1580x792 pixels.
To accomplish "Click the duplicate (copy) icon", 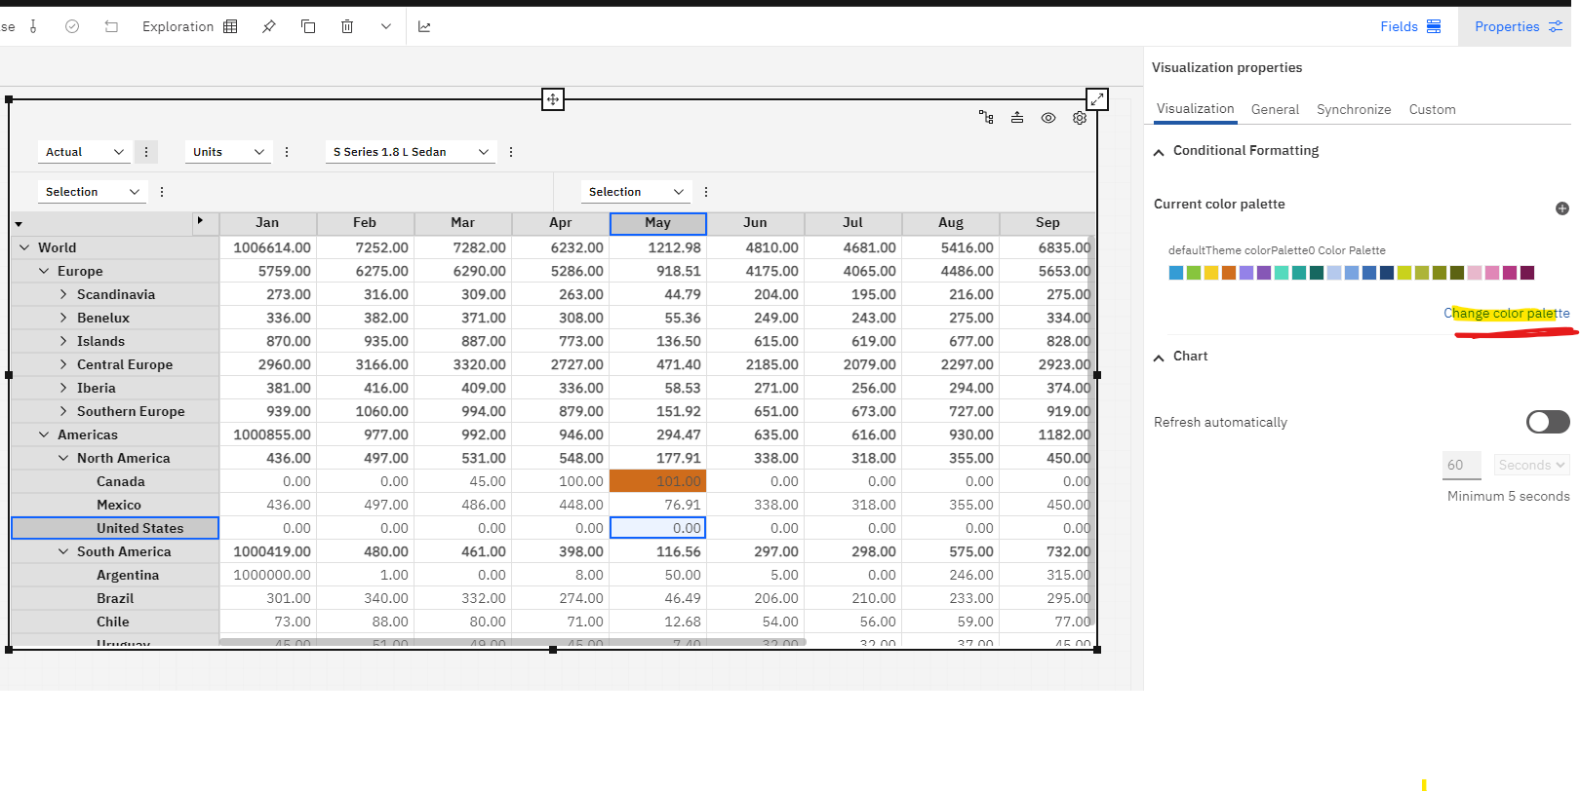I will 308,26.
